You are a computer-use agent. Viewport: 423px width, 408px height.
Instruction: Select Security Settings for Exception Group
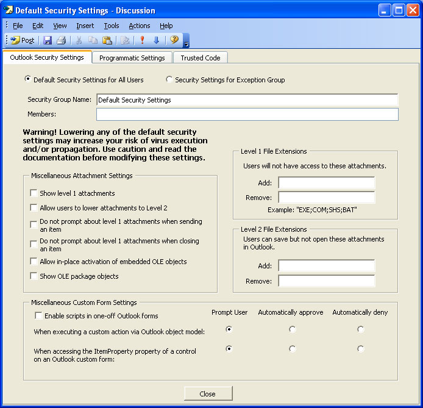click(x=169, y=79)
